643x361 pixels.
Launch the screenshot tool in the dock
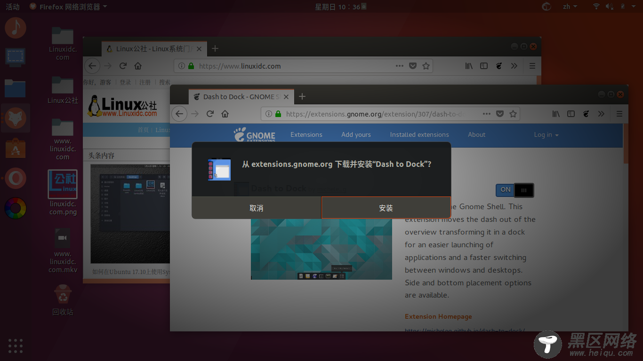click(16, 57)
